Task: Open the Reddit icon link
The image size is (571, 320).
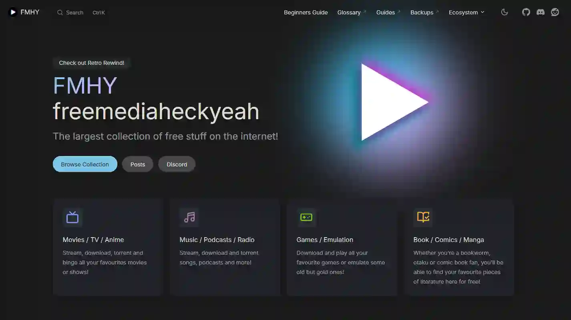Action: click(x=555, y=12)
